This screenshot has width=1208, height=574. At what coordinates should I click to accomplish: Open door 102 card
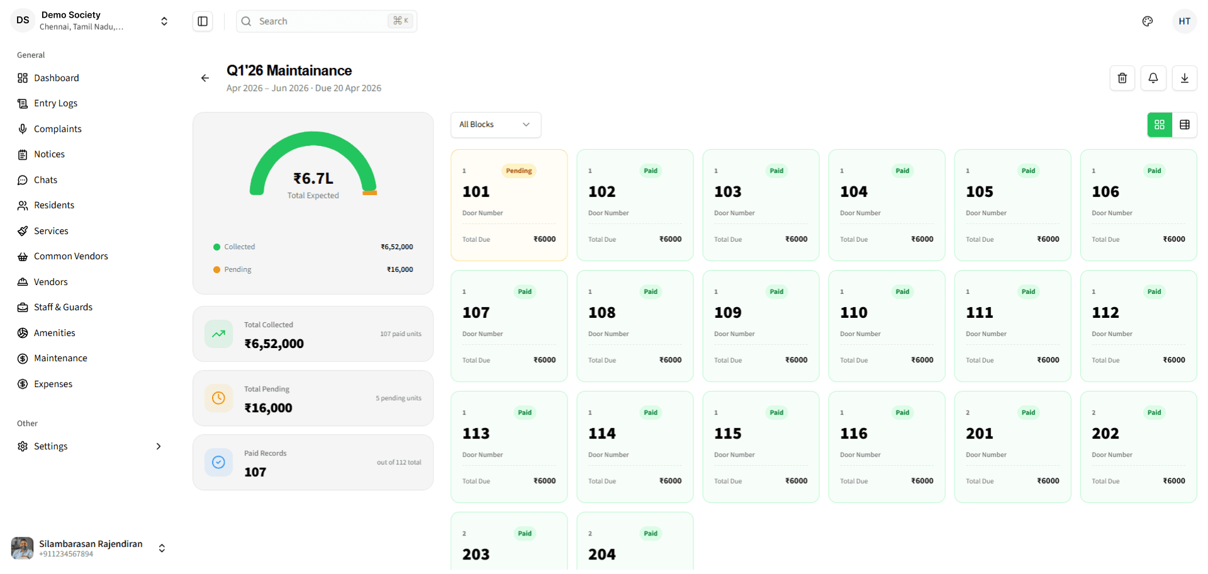(635, 205)
